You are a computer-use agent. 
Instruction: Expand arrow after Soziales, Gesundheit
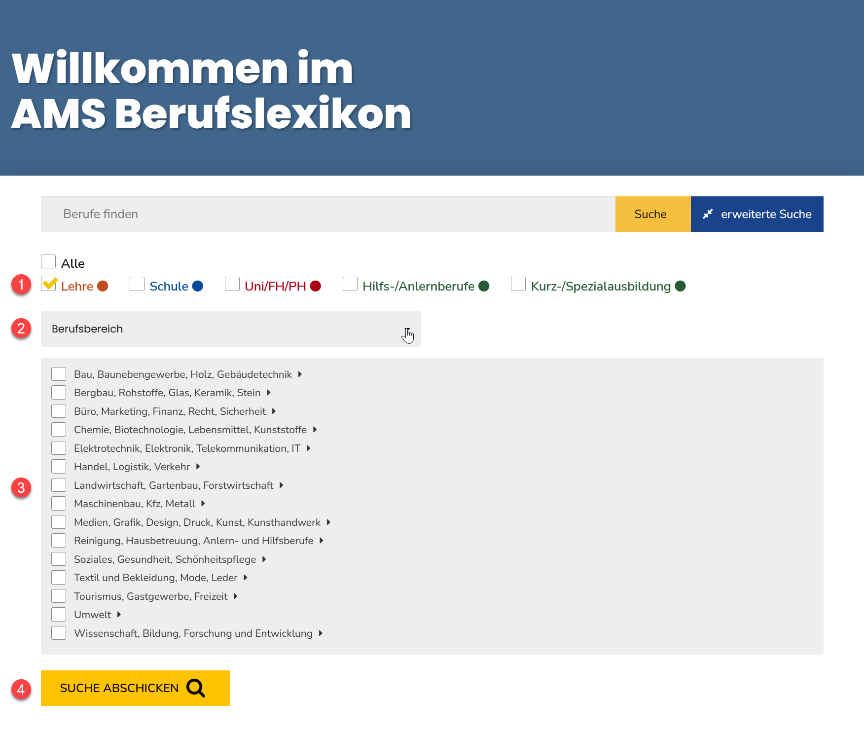coord(264,559)
